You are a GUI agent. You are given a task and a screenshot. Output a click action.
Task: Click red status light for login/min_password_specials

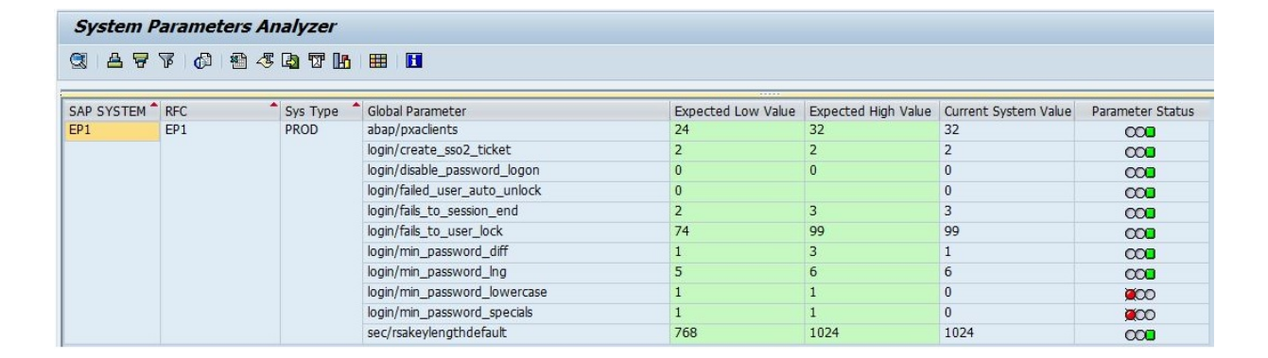click(1141, 315)
